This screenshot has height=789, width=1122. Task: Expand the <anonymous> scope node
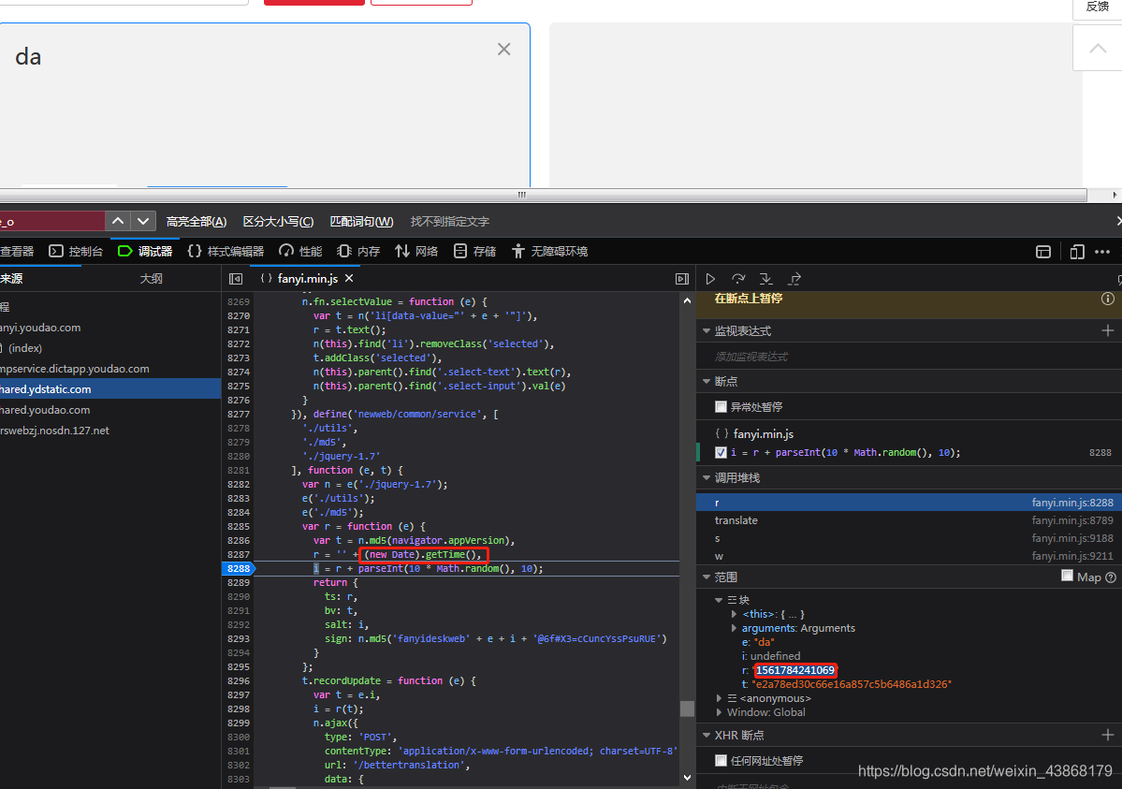click(x=719, y=698)
